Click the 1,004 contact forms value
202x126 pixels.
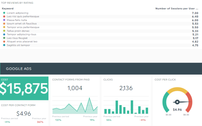75,88
